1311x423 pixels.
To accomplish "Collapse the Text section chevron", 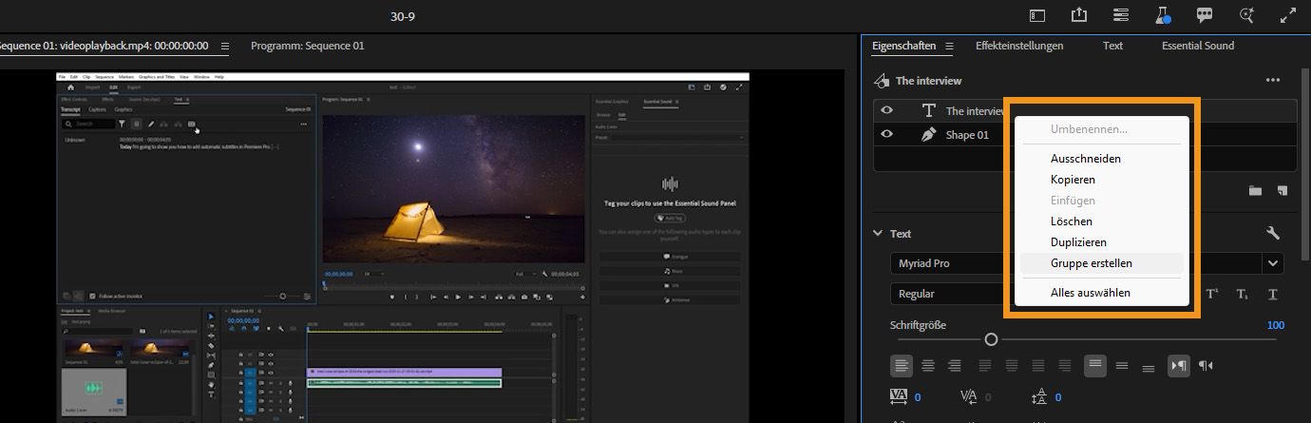I will click(x=878, y=234).
